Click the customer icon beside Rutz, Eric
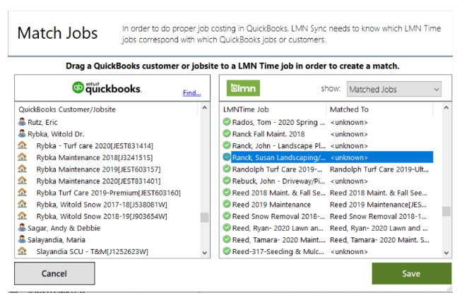This screenshot has height=295, width=462. tap(22, 121)
